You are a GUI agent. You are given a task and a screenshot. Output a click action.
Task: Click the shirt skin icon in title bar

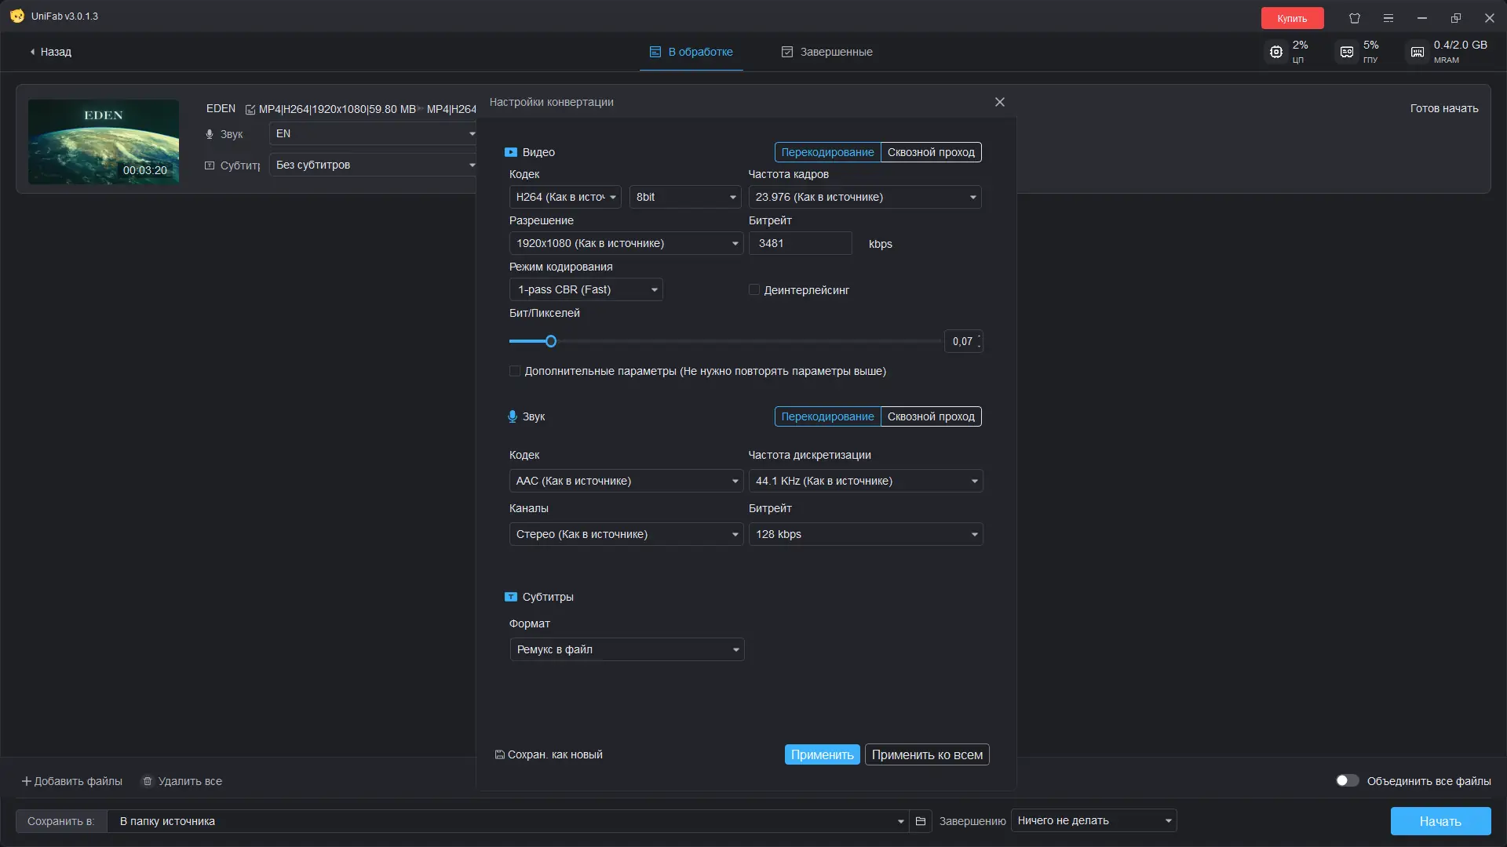(1355, 18)
